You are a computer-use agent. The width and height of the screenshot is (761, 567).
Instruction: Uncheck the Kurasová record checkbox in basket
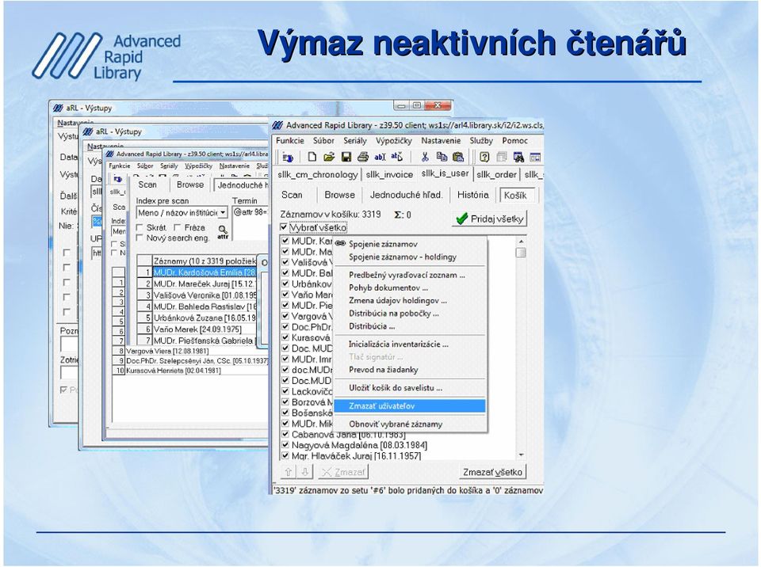point(285,337)
